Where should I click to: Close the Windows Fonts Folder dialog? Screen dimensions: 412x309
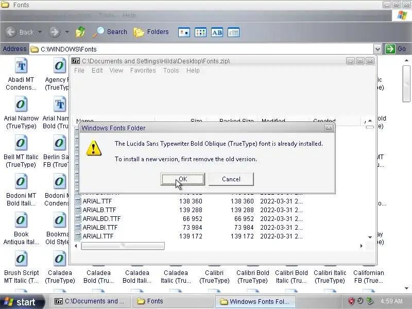click(x=329, y=128)
